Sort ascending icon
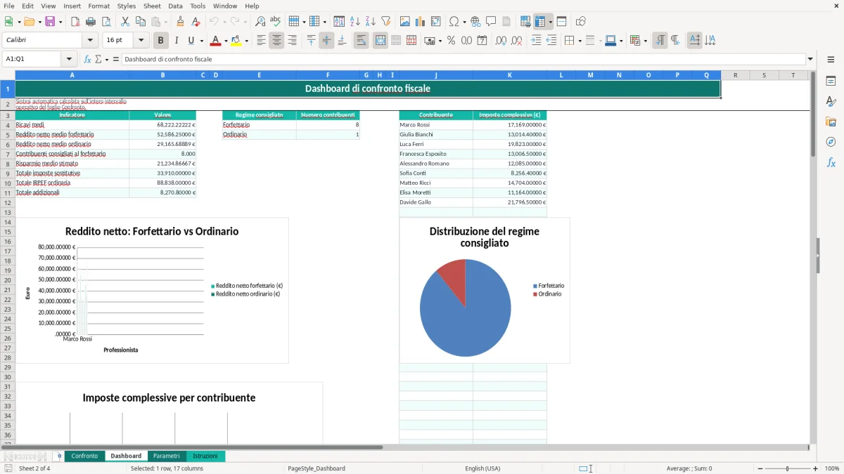844x474 pixels. [355, 22]
